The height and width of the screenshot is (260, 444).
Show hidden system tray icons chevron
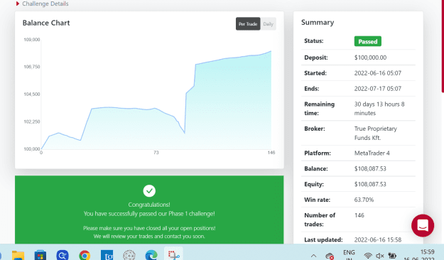point(313,256)
